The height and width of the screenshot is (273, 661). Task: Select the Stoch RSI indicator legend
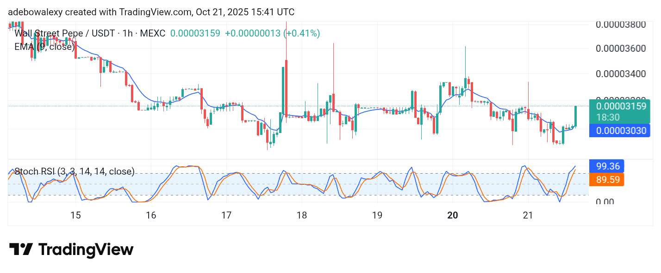coord(75,172)
